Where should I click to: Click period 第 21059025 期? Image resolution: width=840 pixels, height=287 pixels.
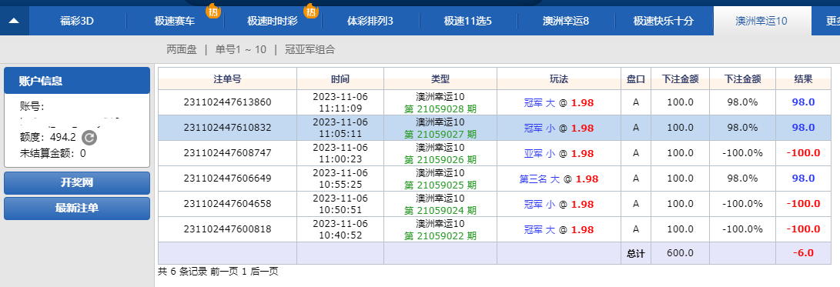pos(440,185)
